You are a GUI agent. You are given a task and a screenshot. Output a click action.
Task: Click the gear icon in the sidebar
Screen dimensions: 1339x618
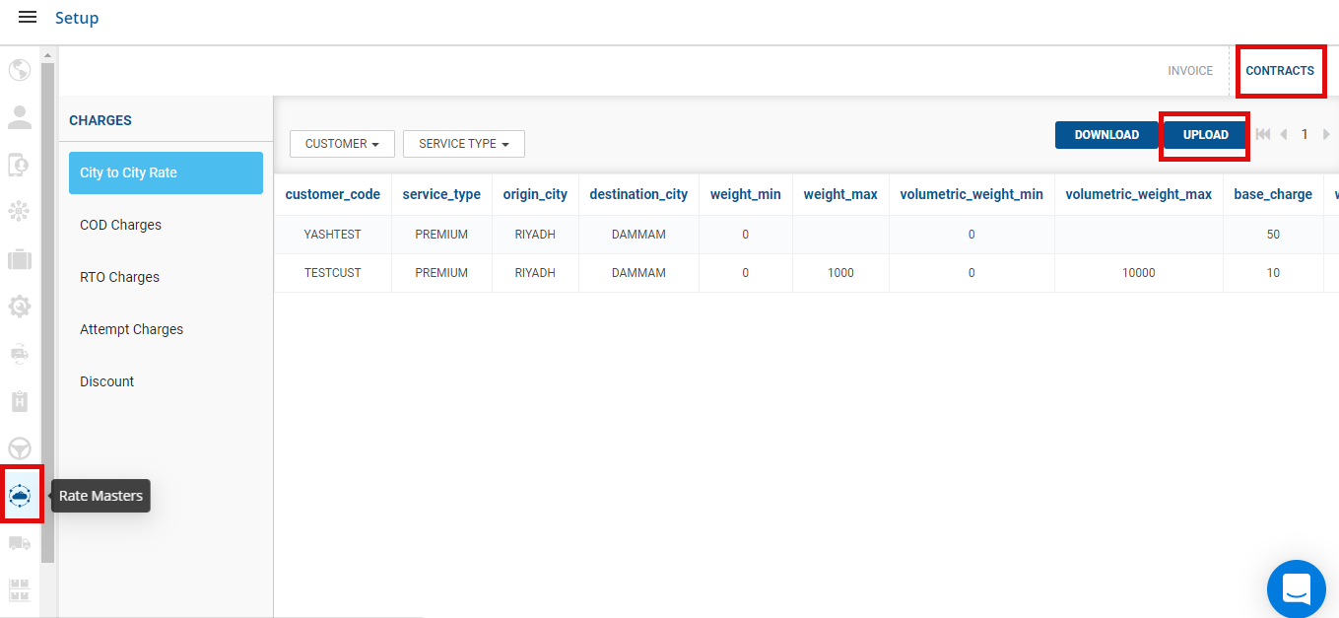pos(20,307)
